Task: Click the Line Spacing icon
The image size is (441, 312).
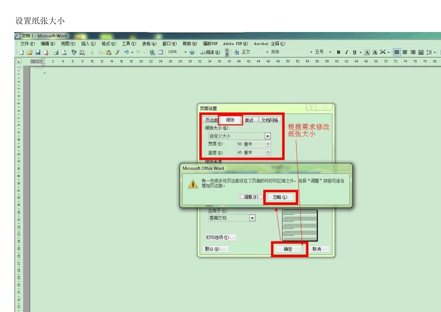Action: (429, 52)
